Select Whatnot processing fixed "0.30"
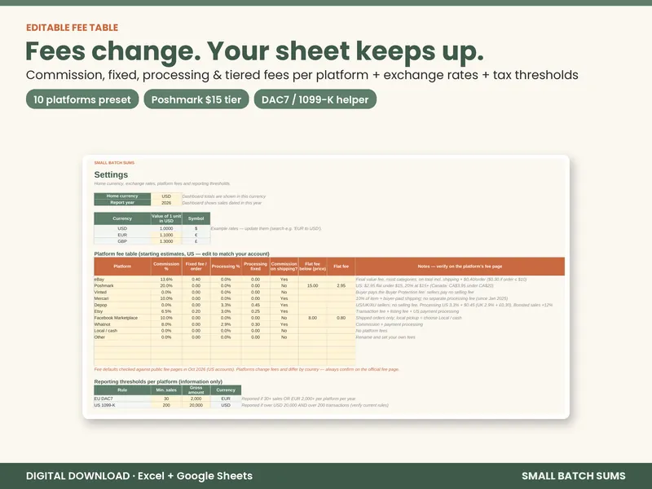The height and width of the screenshot is (489, 652). tap(255, 324)
